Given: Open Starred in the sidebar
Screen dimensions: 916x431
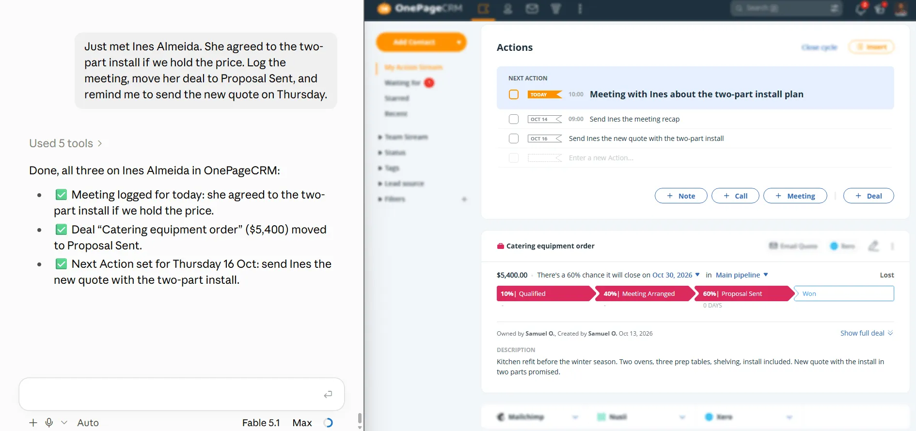Looking at the screenshot, I should click(x=397, y=98).
